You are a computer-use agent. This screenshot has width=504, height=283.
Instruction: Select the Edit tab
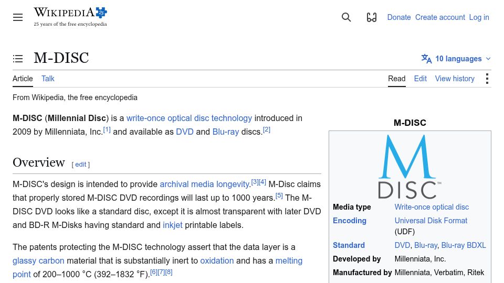[420, 79]
